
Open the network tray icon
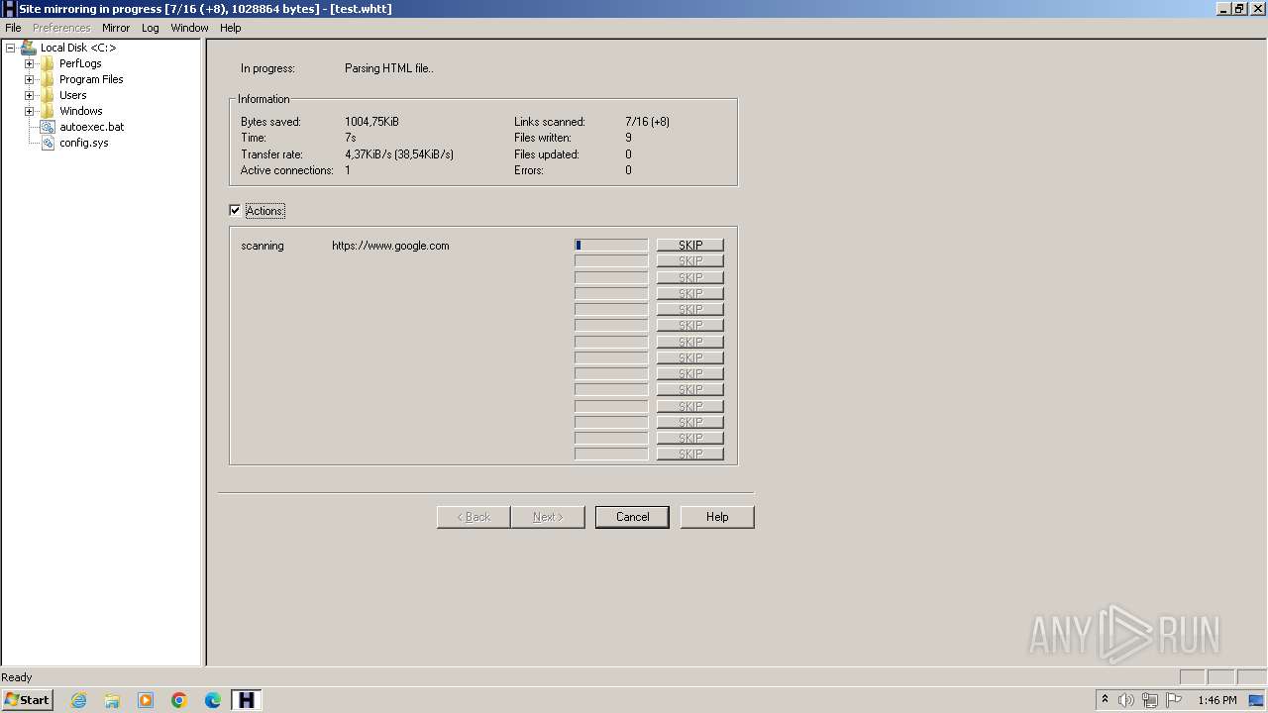1150,700
